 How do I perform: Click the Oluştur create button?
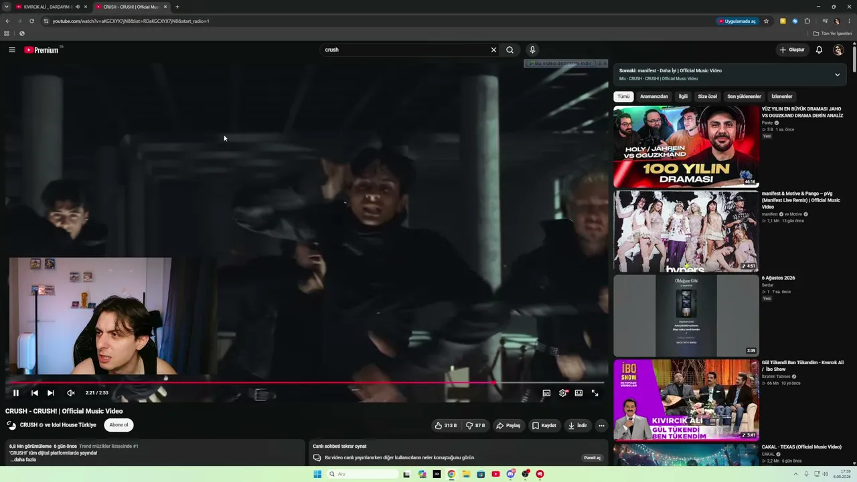click(x=791, y=50)
